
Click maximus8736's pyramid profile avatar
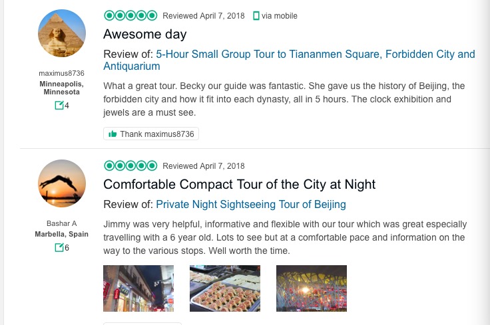click(x=62, y=33)
